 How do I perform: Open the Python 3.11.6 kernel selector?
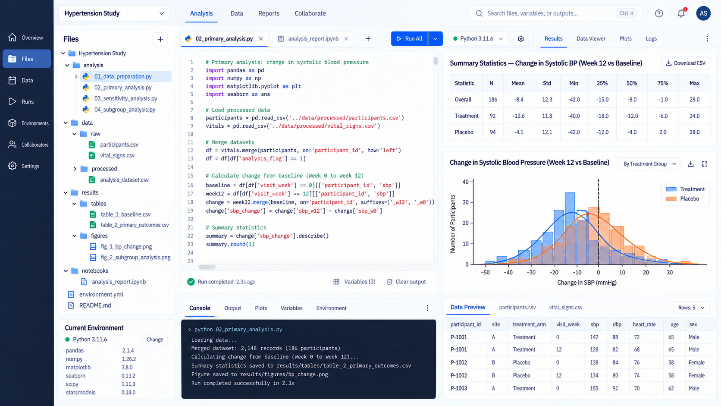coord(478,39)
